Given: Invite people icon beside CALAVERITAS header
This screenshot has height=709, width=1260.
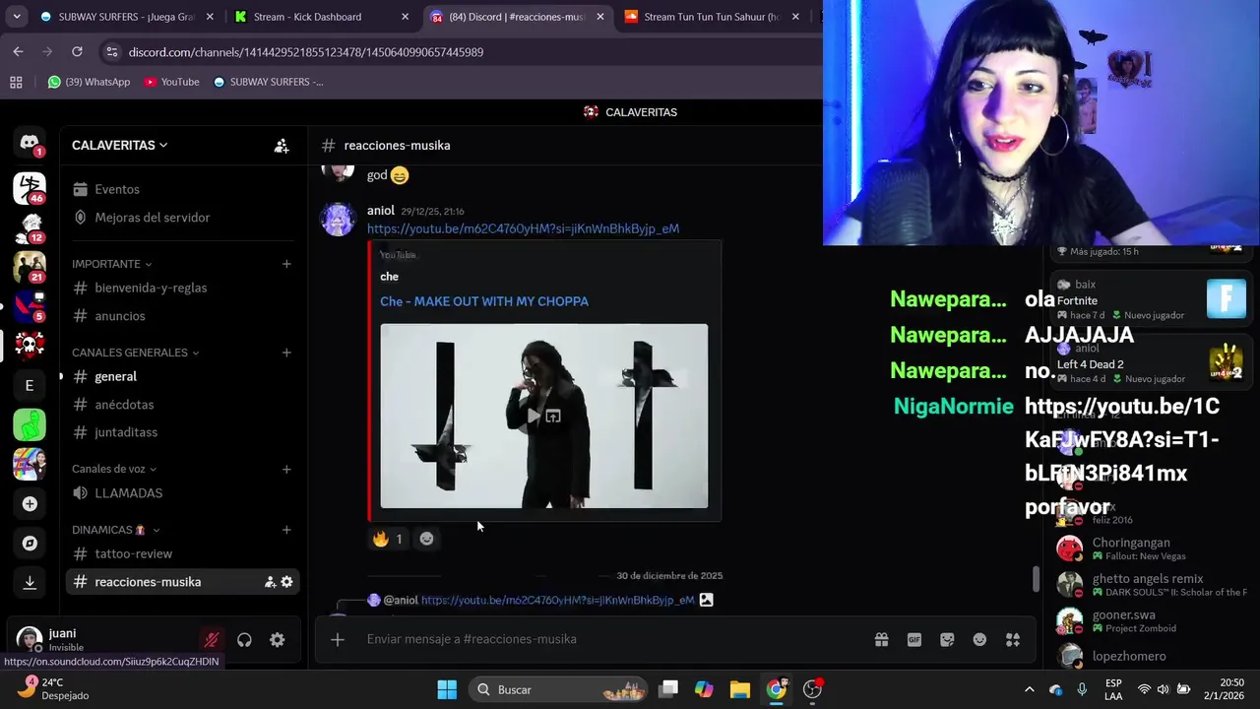Looking at the screenshot, I should (x=282, y=146).
